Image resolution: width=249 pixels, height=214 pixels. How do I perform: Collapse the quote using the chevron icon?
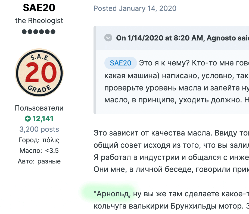108,38
